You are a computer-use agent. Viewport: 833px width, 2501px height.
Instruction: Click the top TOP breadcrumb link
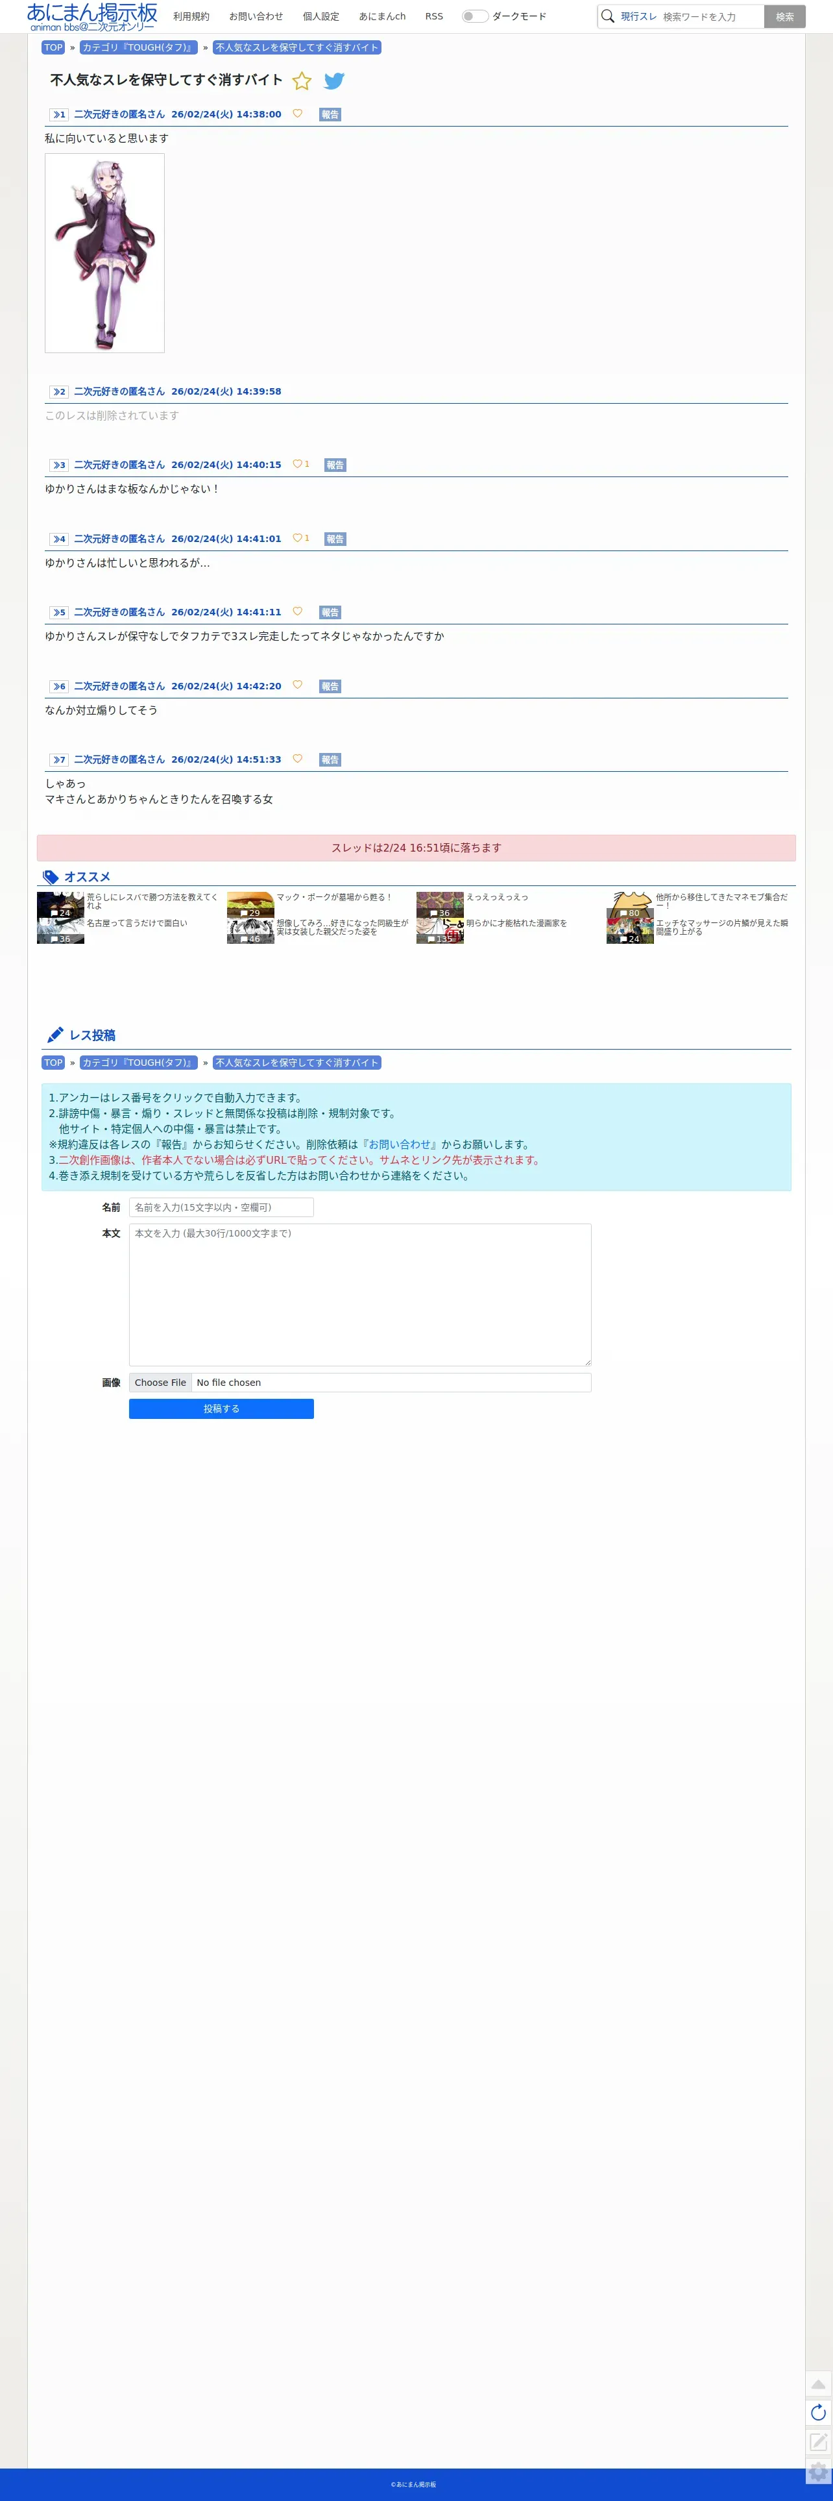53,47
